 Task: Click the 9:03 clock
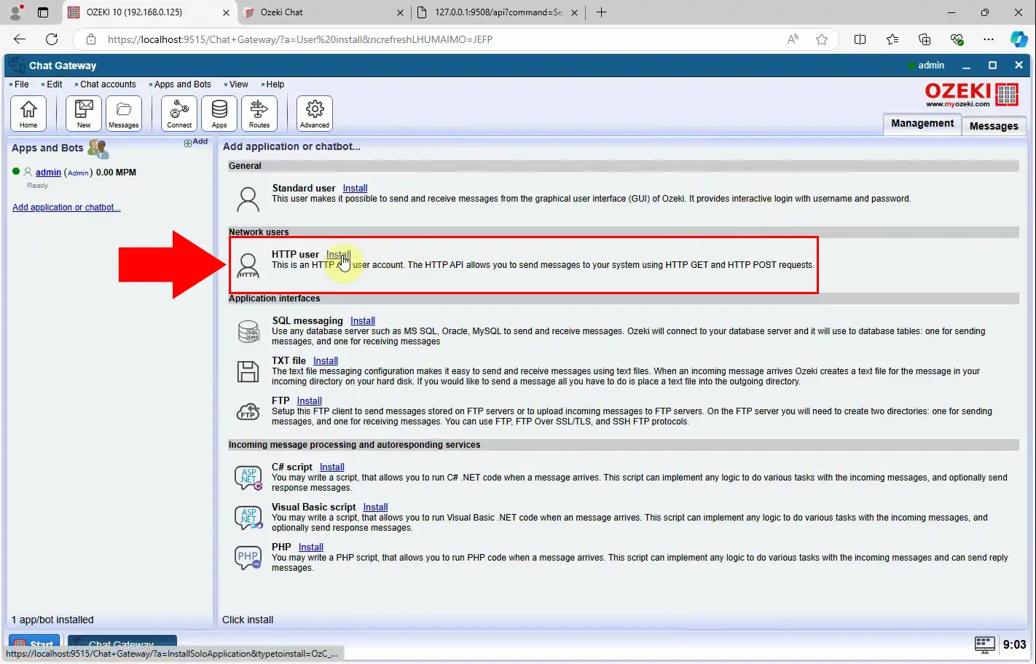point(1014,644)
